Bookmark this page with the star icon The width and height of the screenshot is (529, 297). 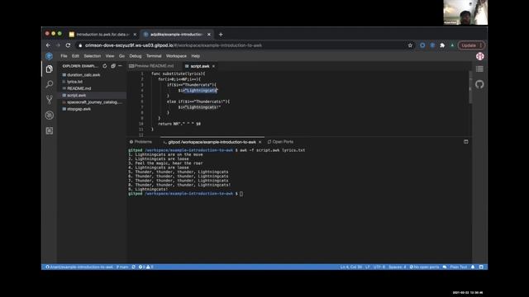(x=410, y=45)
